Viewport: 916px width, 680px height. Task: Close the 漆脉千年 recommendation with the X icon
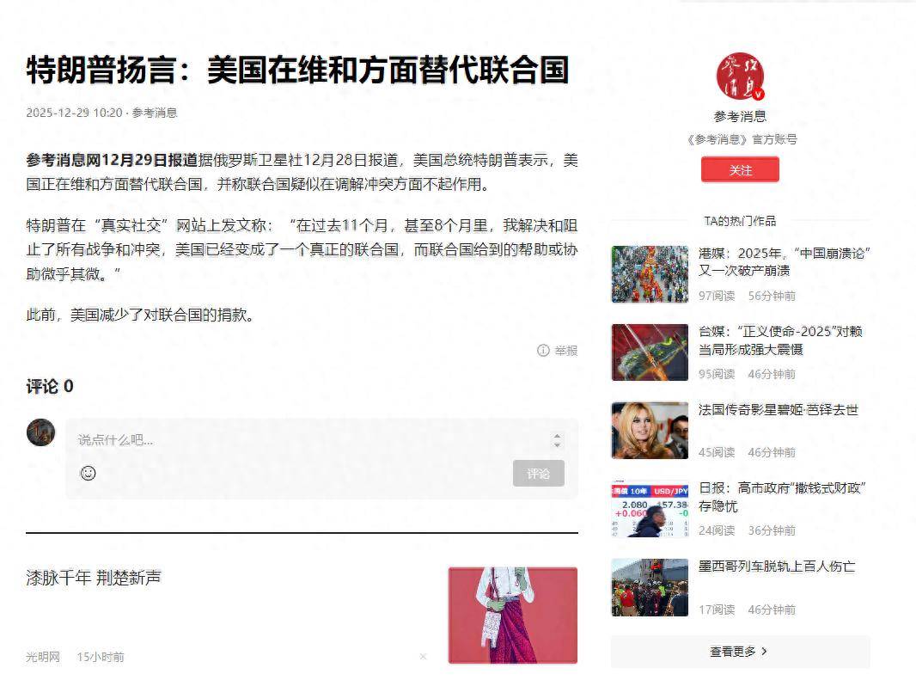(x=423, y=657)
